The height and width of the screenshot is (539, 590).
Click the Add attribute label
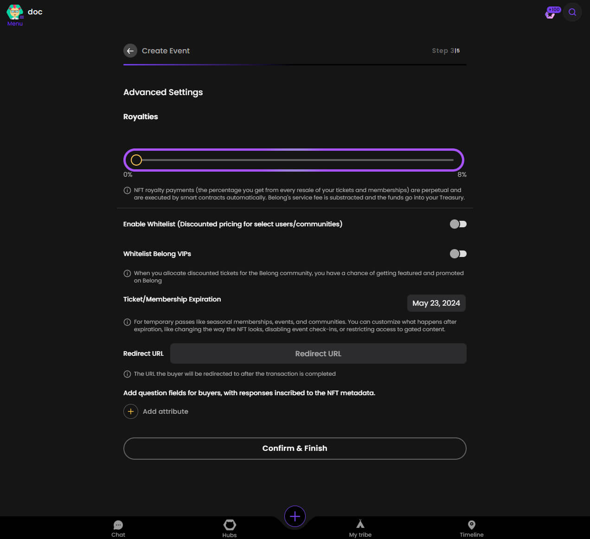166,411
